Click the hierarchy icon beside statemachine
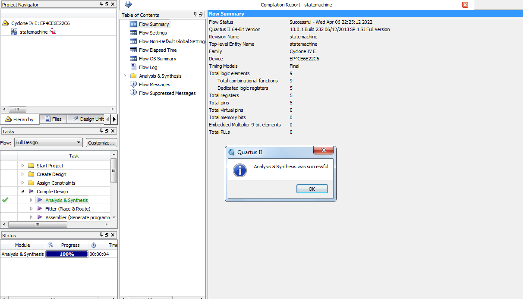 [x=53, y=31]
